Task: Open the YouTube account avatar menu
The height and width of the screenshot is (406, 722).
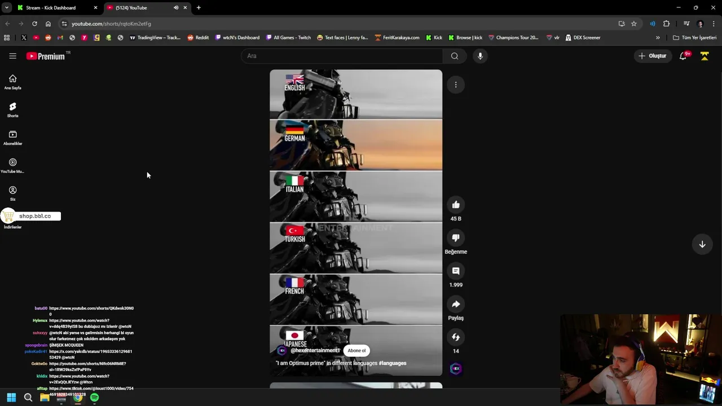Action: 705,56
